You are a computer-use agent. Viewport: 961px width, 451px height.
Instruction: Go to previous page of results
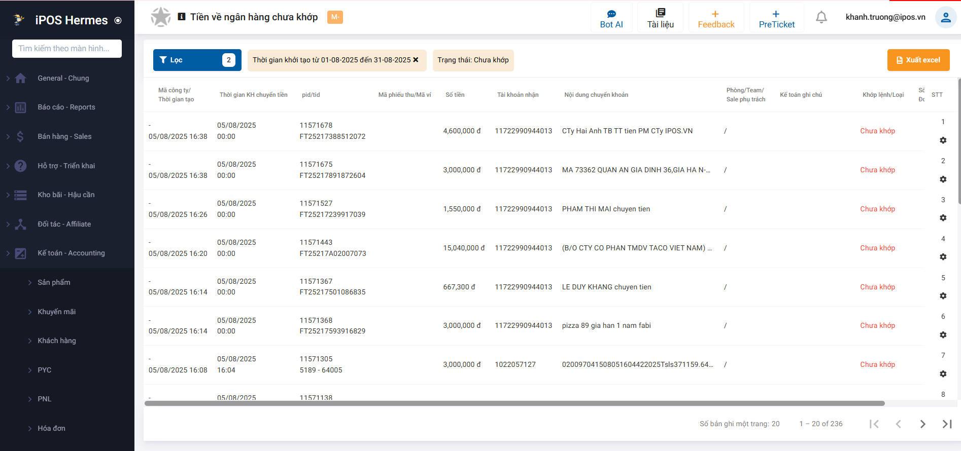[x=898, y=424]
